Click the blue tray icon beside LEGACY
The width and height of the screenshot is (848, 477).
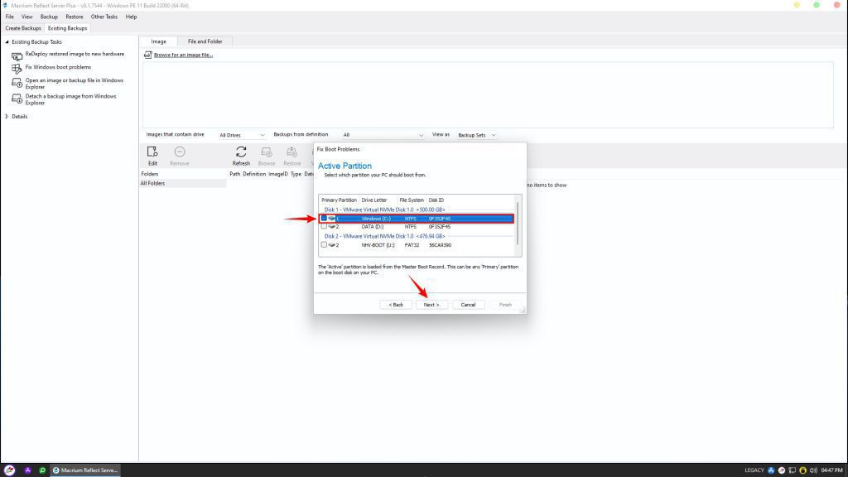click(x=771, y=470)
